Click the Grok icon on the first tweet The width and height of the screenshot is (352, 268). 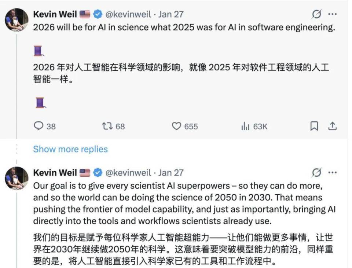[x=316, y=14]
